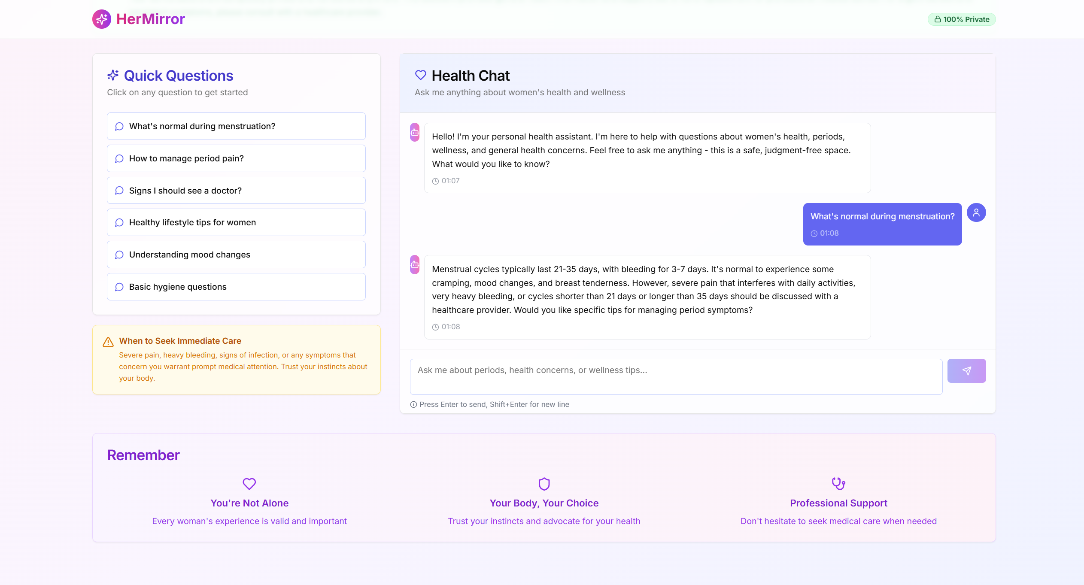1084x585 pixels.
Task: Click the sparkle icon beside Quick Questions
Action: (113, 76)
